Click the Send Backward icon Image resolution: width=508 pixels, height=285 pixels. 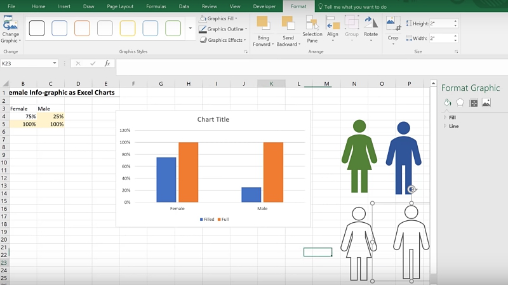pyautogui.click(x=288, y=23)
